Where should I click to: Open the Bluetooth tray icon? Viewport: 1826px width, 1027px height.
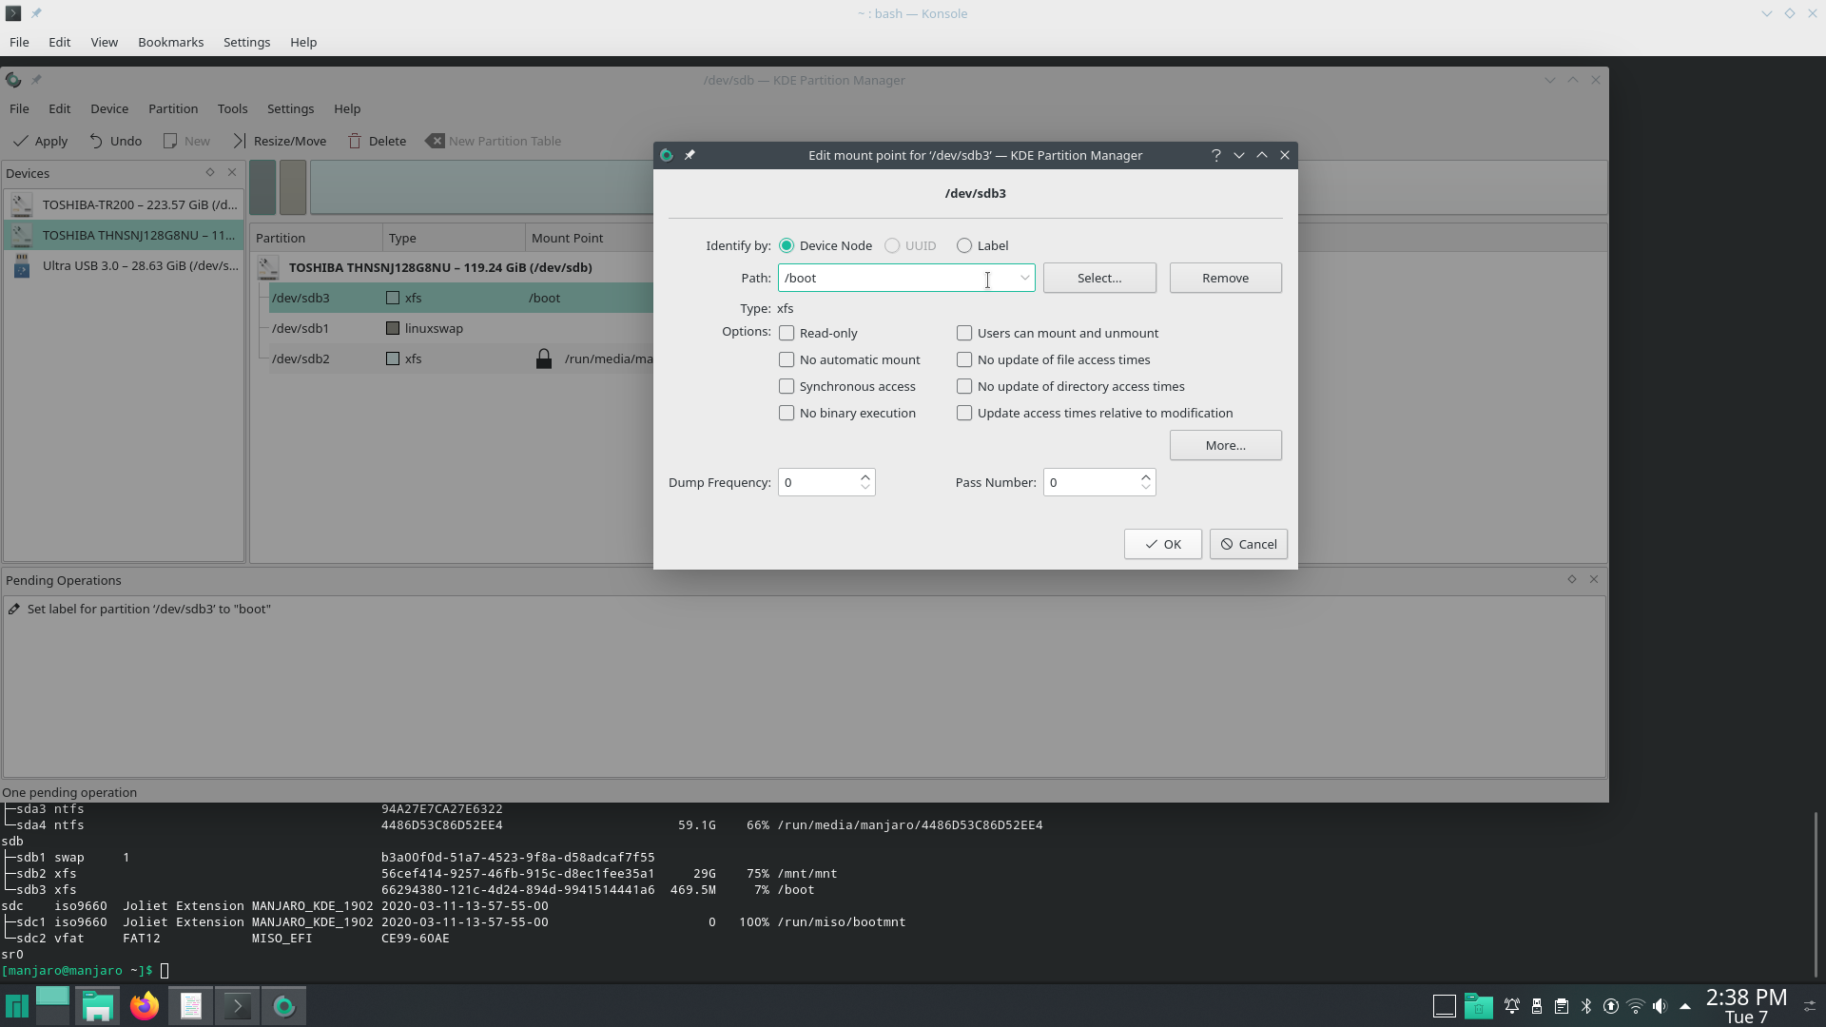click(x=1586, y=1006)
